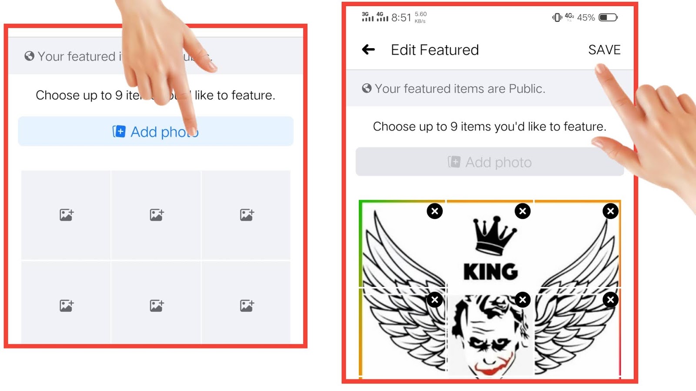Remove the bottom-left wing photo with X
Viewport: 696px width, 391px height.
[435, 300]
